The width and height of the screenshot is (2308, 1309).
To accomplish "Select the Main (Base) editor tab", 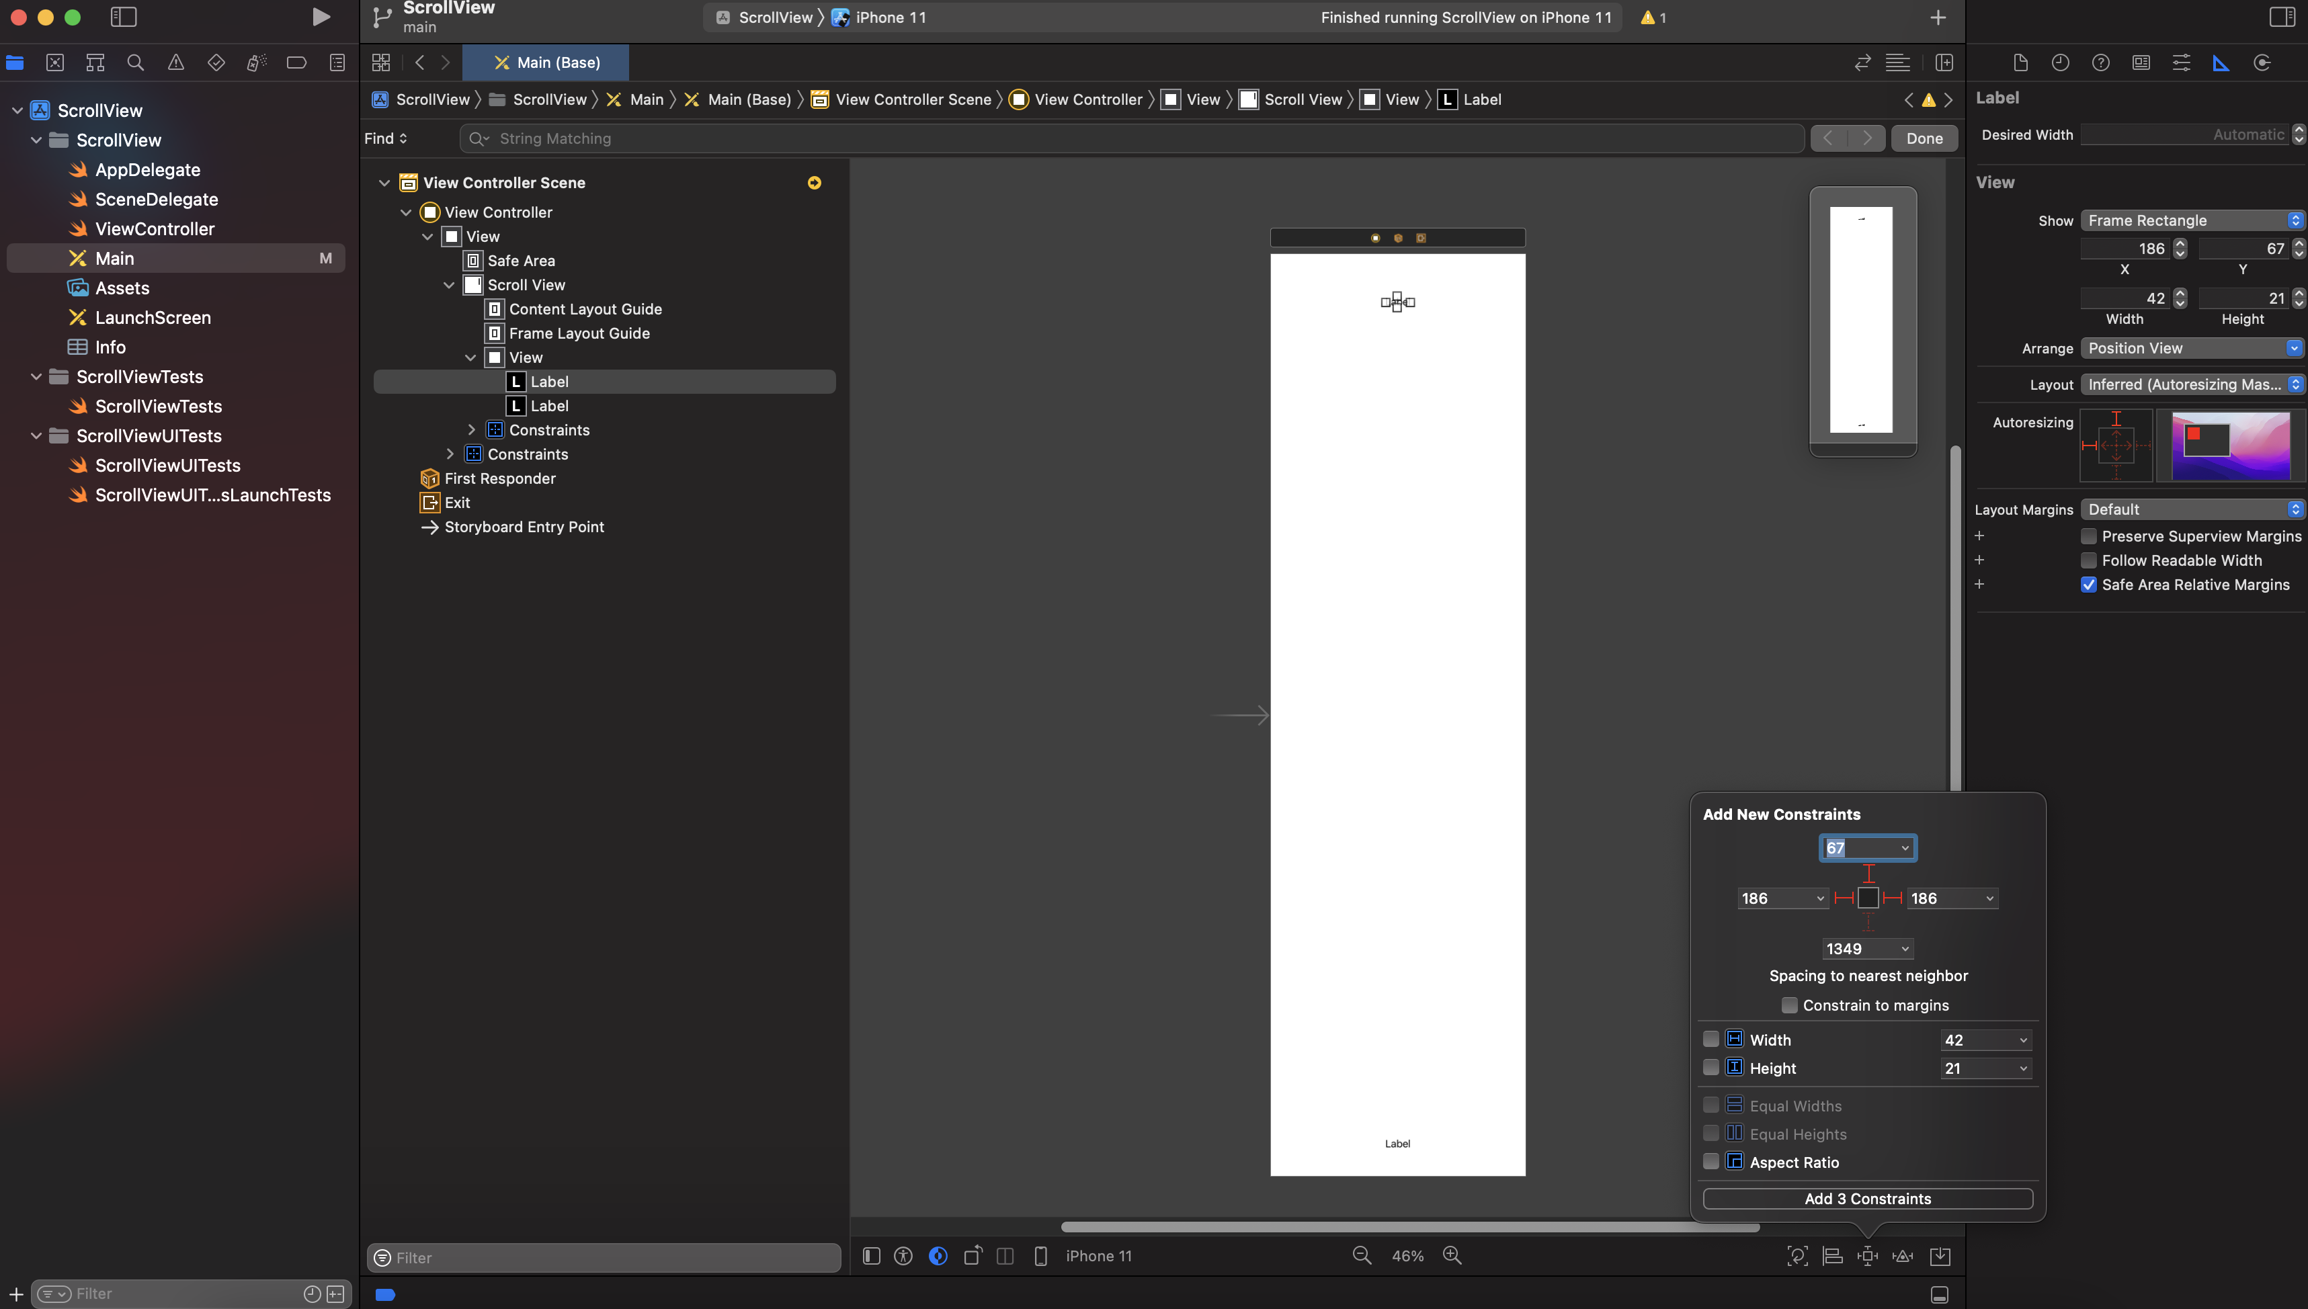I will [x=546, y=62].
